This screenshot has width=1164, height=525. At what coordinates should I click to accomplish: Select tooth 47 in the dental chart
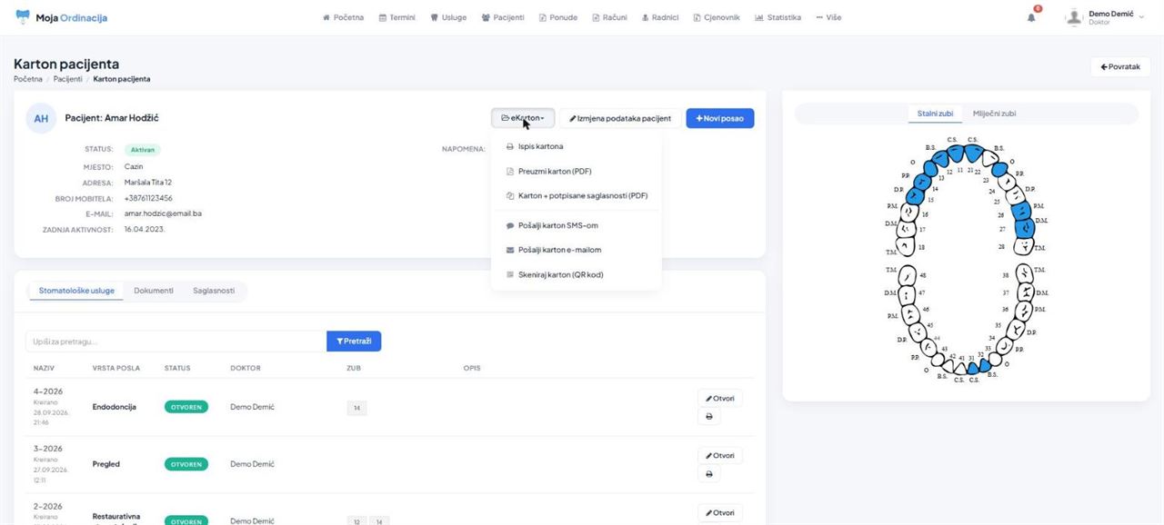[907, 293]
